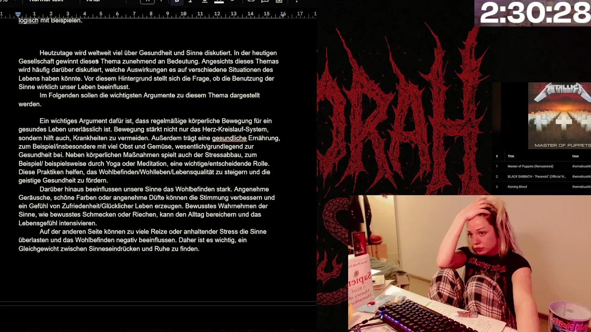This screenshot has height=332, width=591.
Task: Click the 'Title' column header in queue
Action: click(511, 156)
